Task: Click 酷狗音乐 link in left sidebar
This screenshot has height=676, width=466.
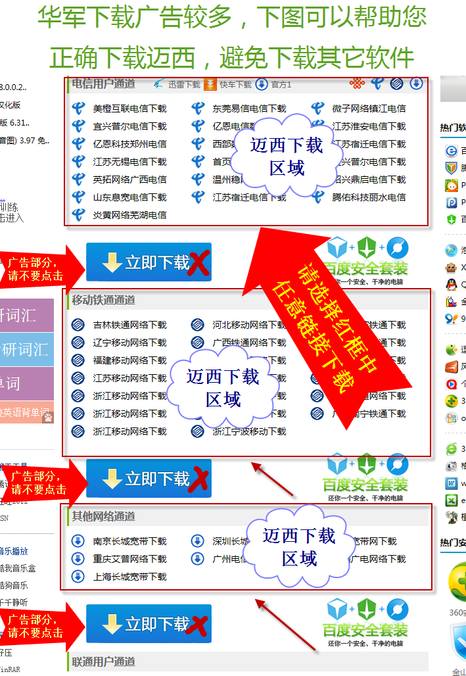Action: coord(14,585)
